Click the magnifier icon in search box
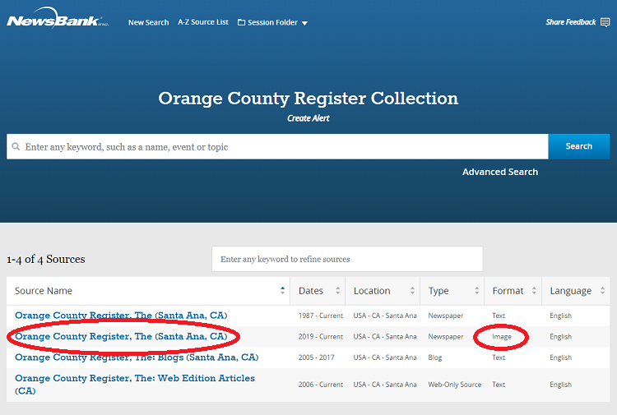This screenshot has height=415, width=617. [16, 146]
